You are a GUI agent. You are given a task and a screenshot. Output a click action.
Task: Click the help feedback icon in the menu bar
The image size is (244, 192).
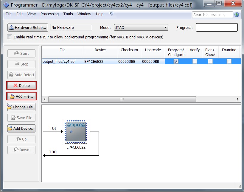[111, 14]
